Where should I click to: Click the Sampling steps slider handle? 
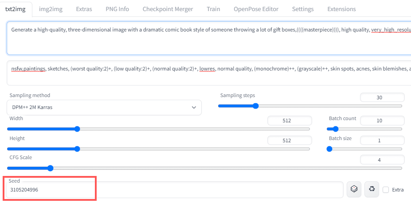255,106
